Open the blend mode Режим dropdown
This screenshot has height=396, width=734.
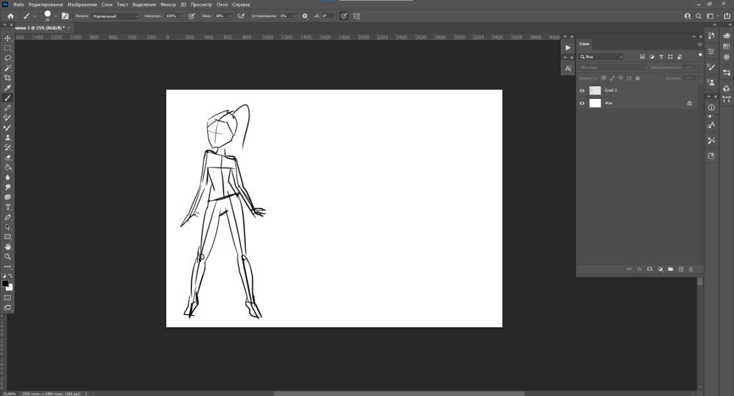click(115, 16)
